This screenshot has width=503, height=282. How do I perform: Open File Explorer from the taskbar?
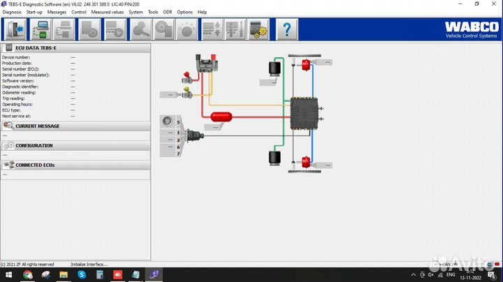click(x=64, y=274)
